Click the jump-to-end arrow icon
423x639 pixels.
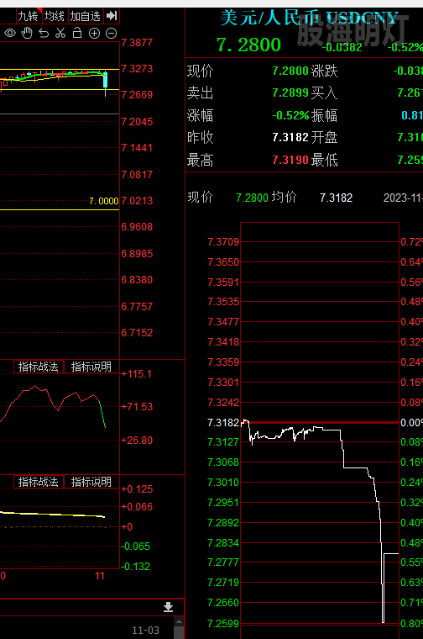click(112, 16)
